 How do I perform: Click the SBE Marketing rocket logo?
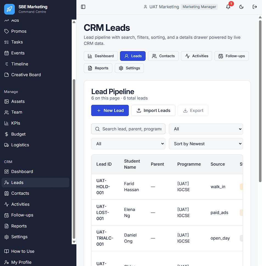[x=9, y=9]
